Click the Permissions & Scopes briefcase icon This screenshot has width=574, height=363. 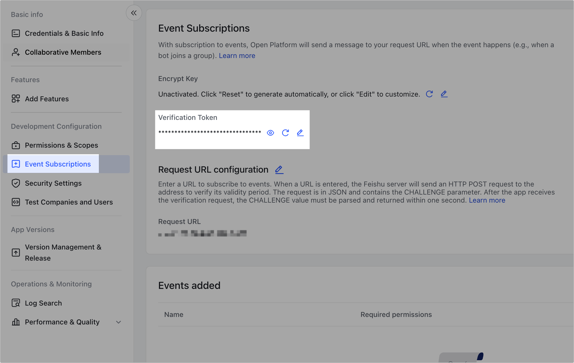[16, 145]
